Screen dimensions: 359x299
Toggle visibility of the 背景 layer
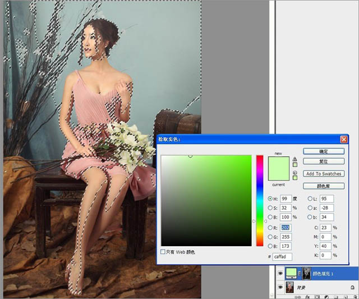click(x=279, y=287)
